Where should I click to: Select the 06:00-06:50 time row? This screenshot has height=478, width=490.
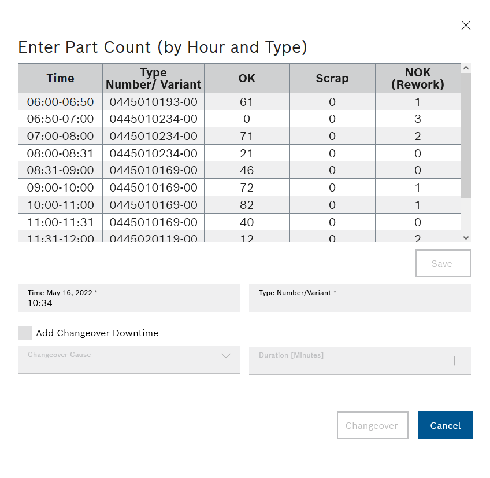(x=60, y=102)
